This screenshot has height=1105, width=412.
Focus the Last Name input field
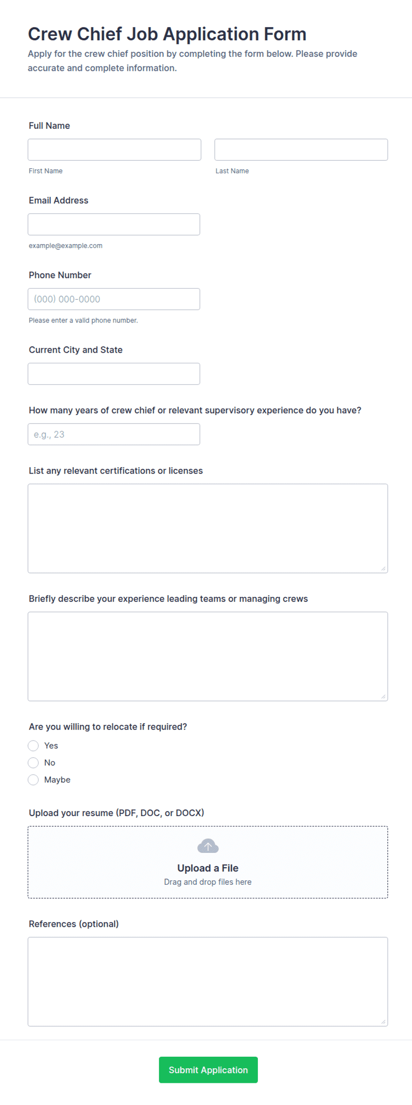[x=301, y=150]
